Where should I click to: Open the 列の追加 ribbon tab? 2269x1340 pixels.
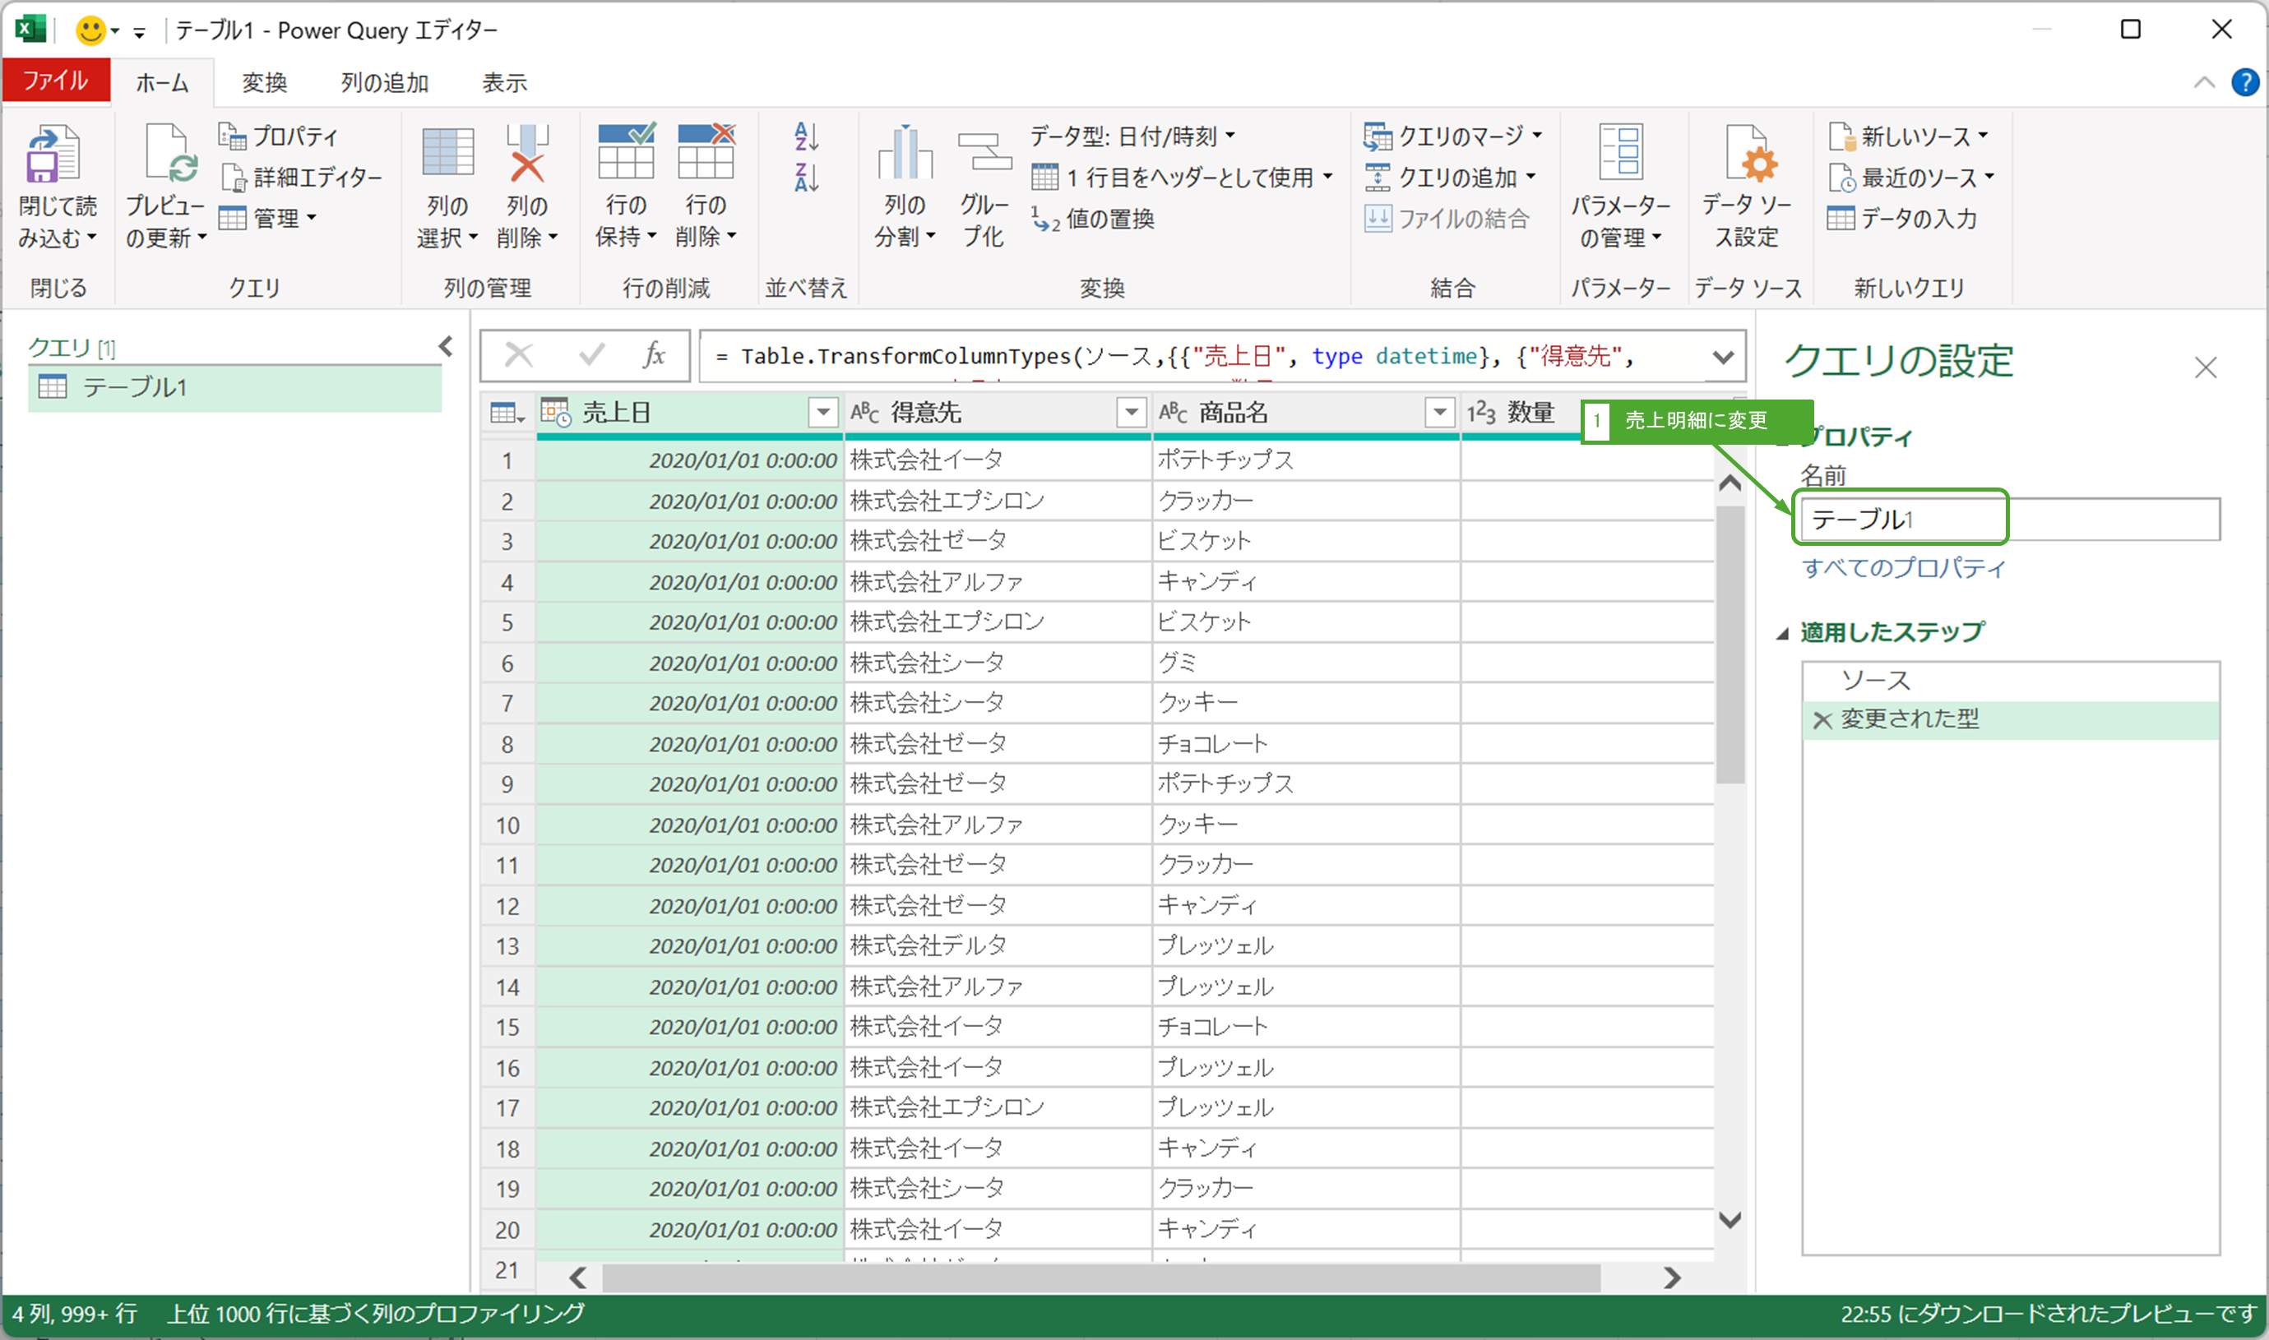384,83
